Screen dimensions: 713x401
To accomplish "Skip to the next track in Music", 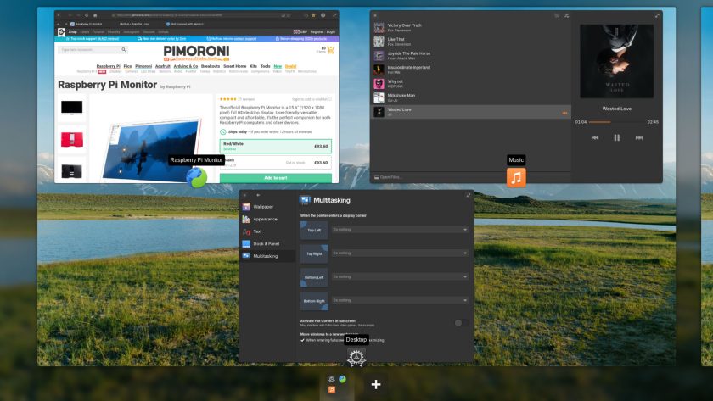I will (x=639, y=137).
